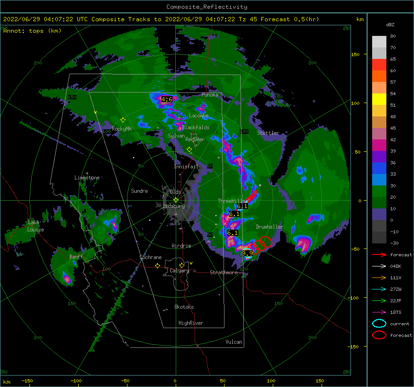Select the 80 dBZ color swatch
The image size is (414, 387).
[x=379, y=41]
